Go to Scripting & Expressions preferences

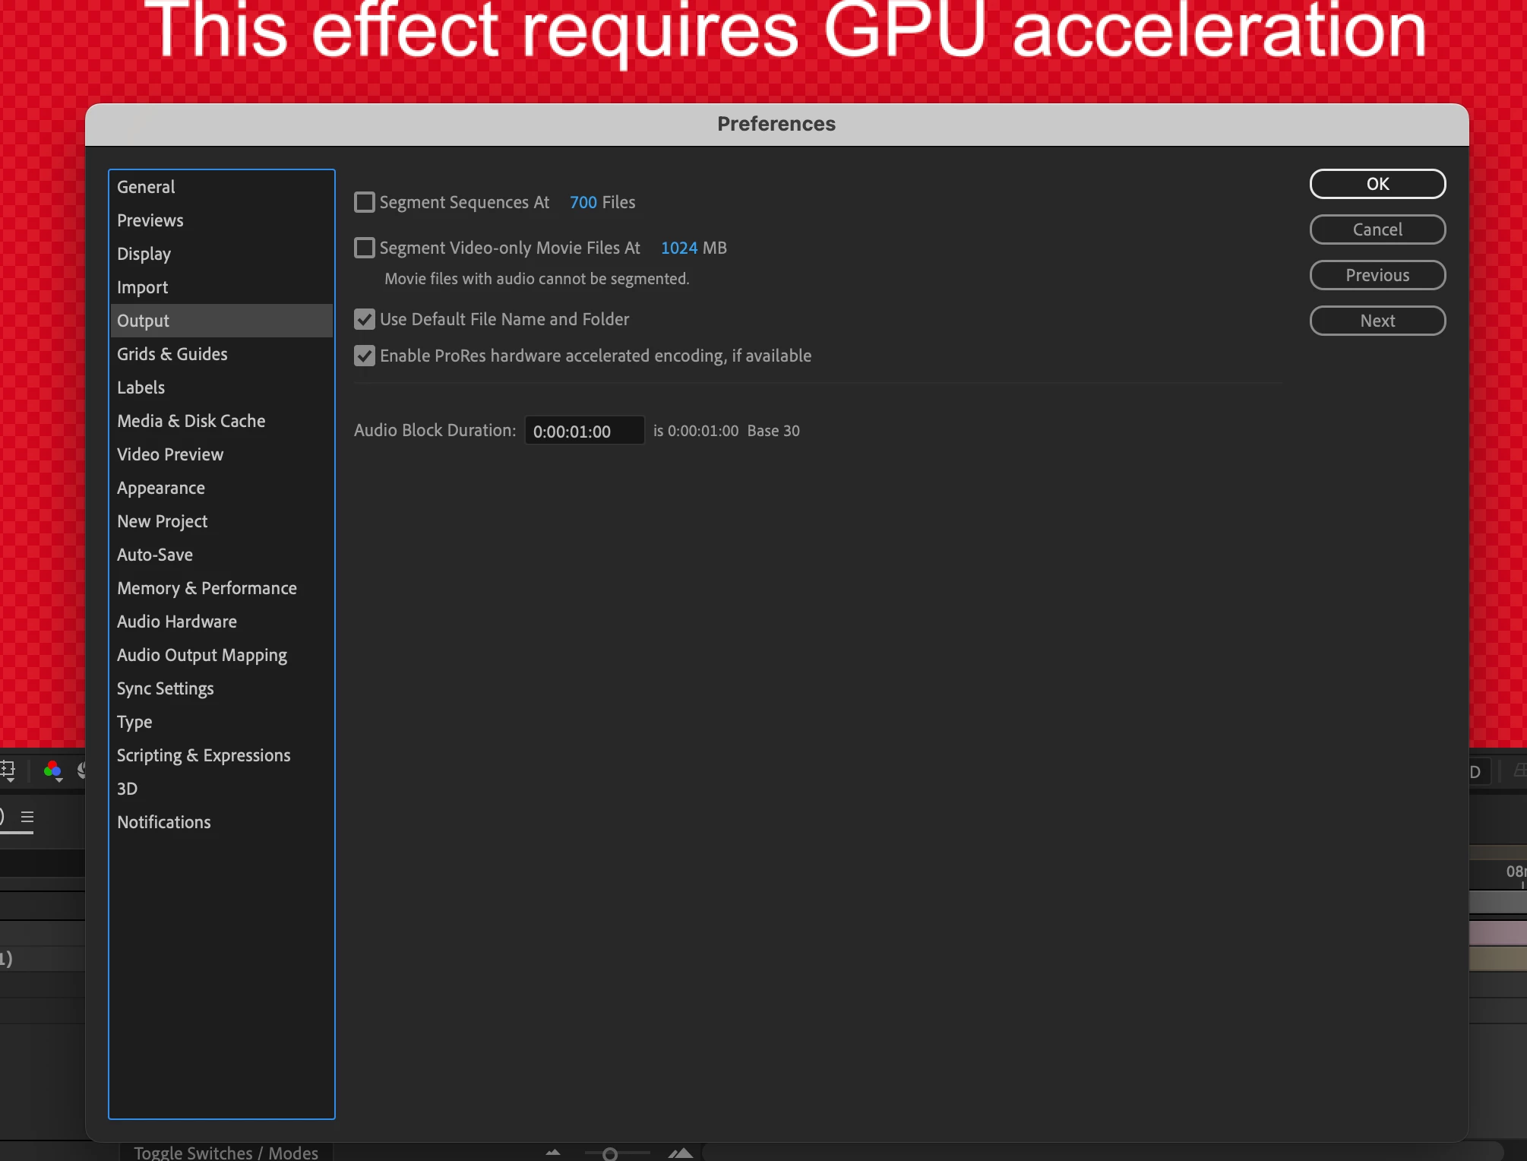point(204,755)
